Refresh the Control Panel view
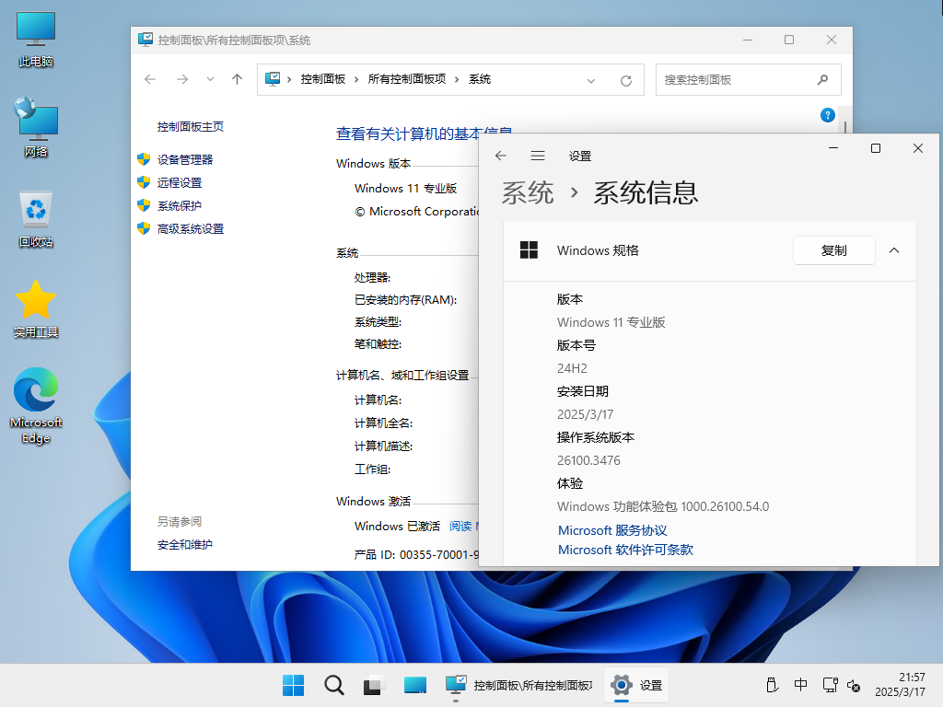Image resolution: width=943 pixels, height=707 pixels. coord(626,80)
